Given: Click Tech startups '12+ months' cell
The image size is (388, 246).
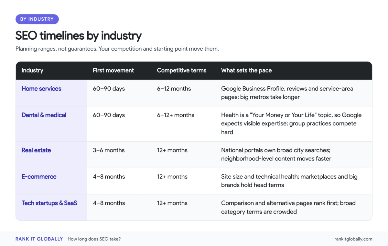Looking at the screenshot, I should click(172, 203).
